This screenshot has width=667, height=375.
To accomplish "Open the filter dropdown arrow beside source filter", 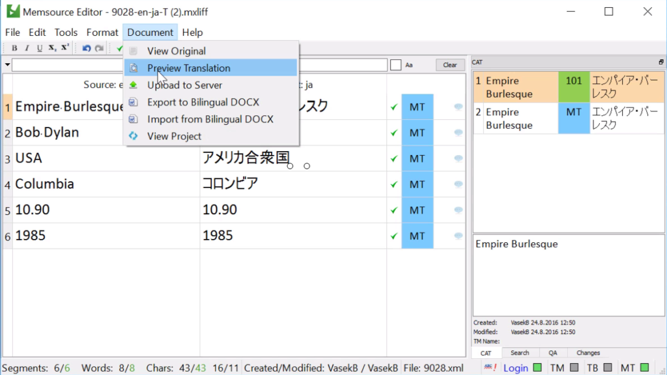I will (7, 64).
